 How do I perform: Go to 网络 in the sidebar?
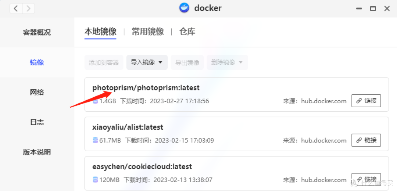[x=37, y=92]
